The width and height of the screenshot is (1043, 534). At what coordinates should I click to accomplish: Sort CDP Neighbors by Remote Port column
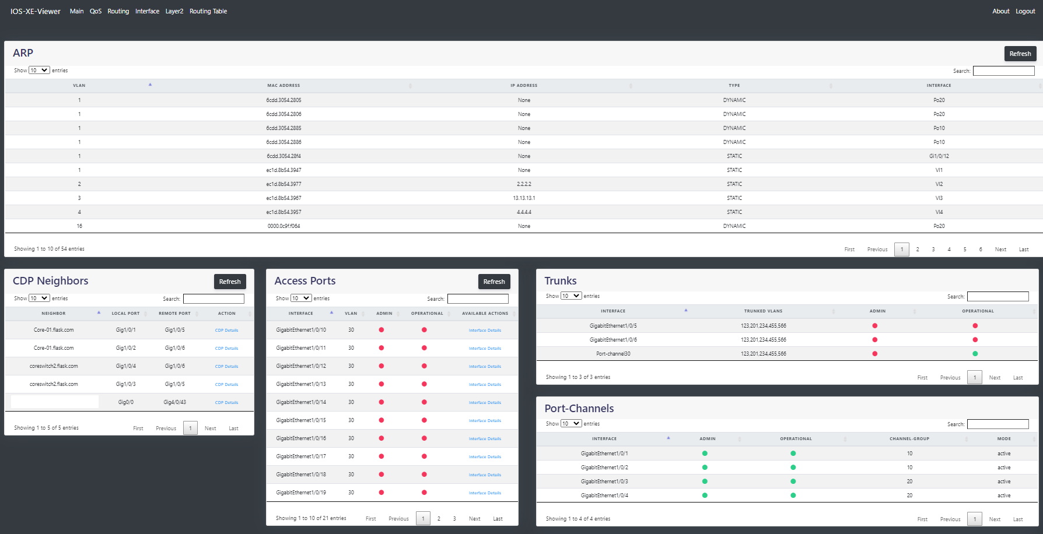tap(174, 314)
